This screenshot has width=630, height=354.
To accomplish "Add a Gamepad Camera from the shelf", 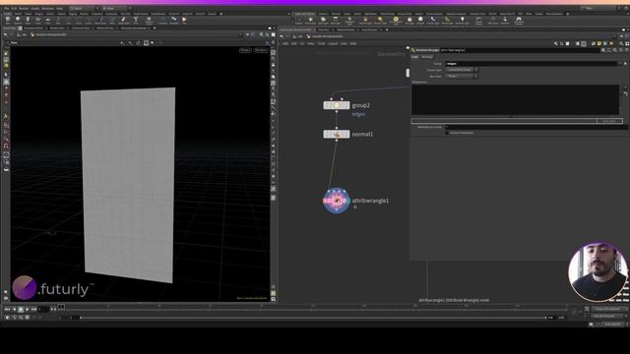I will [519, 20].
